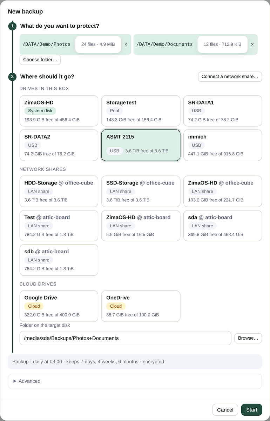Viewport: 270px width, 421px height.
Task: Click 'What do you want to protect?' heading
Action: pyautogui.click(x=60, y=26)
